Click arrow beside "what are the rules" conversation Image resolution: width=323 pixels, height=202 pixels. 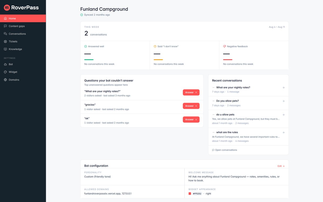coord(283,133)
